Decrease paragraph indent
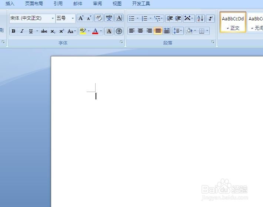The width and height of the screenshot is (263, 207). tap(170, 18)
